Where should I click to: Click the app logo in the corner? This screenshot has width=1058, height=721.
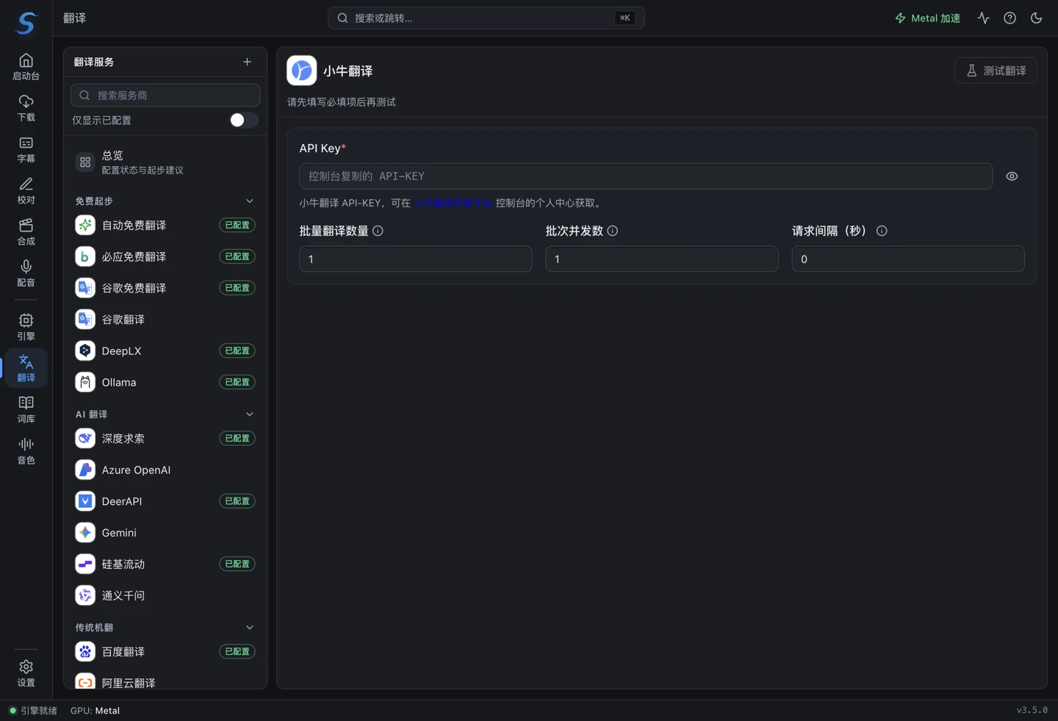[26, 23]
